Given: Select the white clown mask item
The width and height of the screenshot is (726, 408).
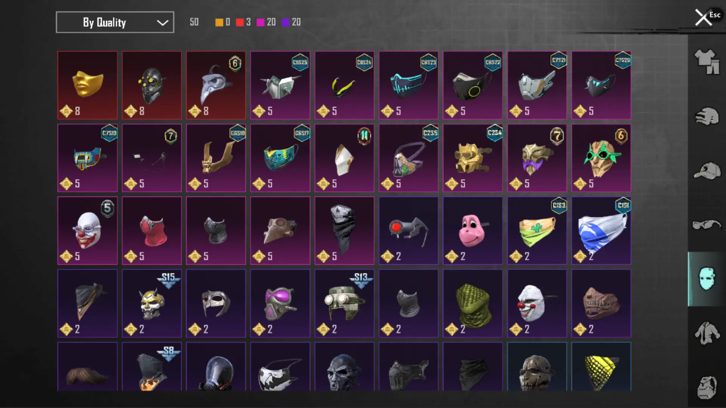Looking at the screenshot, I should [x=87, y=230].
